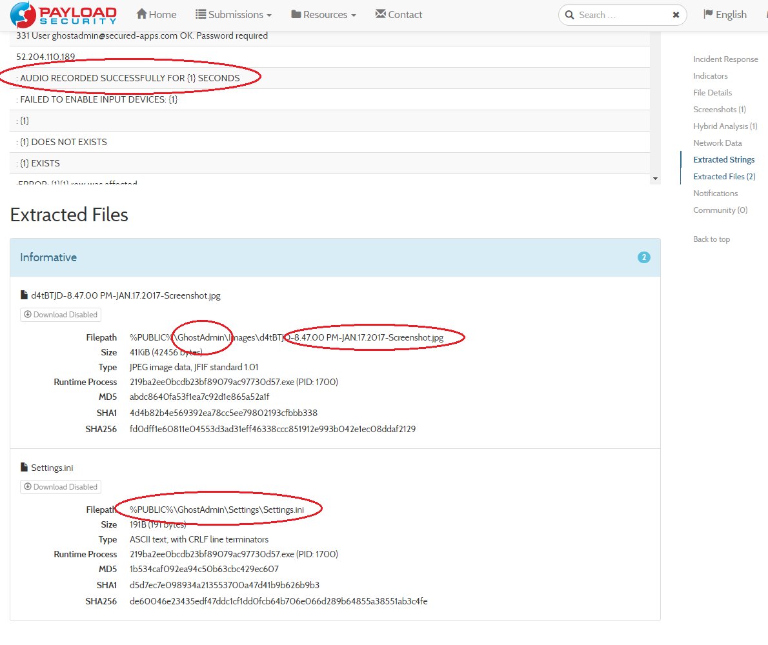The image size is (768, 645).
Task: Select 'FAILED TO ENABLE INPUT DEVICES' row
Action: [x=330, y=99]
